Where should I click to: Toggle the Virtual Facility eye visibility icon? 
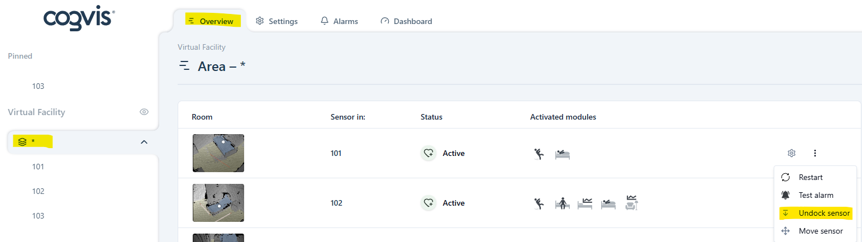click(144, 112)
